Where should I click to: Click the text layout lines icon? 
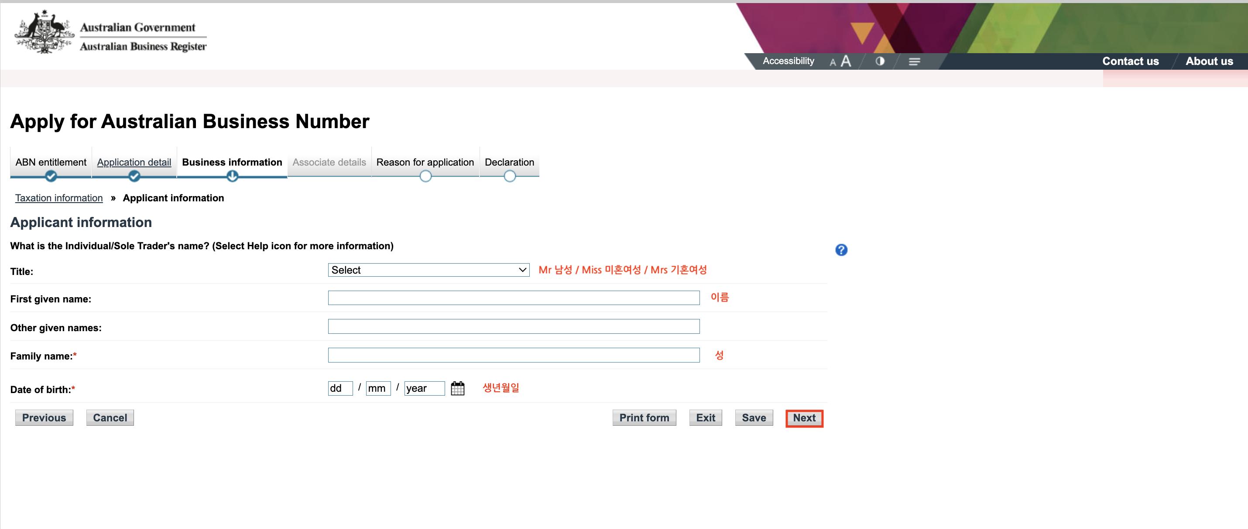click(x=914, y=61)
